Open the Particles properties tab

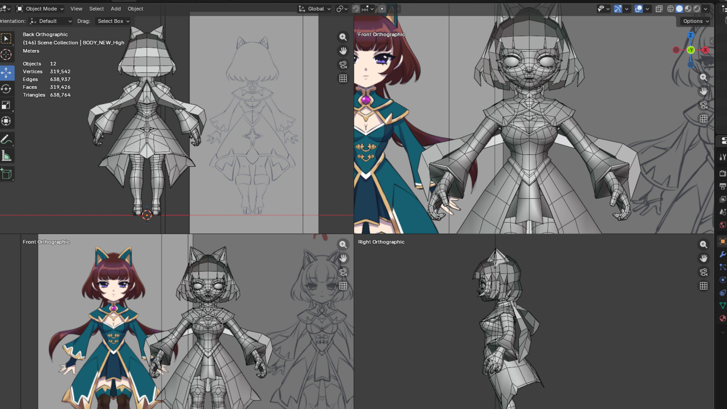[x=722, y=267]
